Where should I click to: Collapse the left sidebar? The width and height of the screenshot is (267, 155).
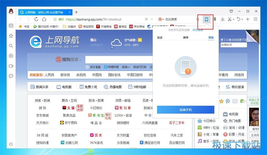(x=11, y=144)
